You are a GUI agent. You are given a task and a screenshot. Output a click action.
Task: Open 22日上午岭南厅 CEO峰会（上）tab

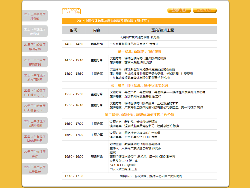(35, 93)
